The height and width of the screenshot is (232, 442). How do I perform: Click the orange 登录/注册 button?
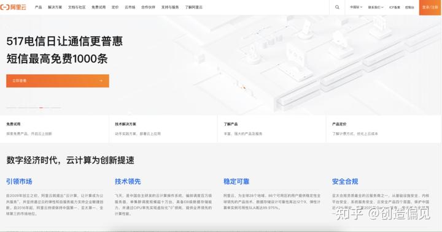pos(430,7)
